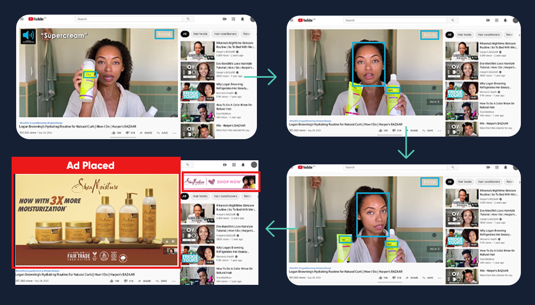
Task: Click the search field in the third screenshot
Action: [395, 167]
